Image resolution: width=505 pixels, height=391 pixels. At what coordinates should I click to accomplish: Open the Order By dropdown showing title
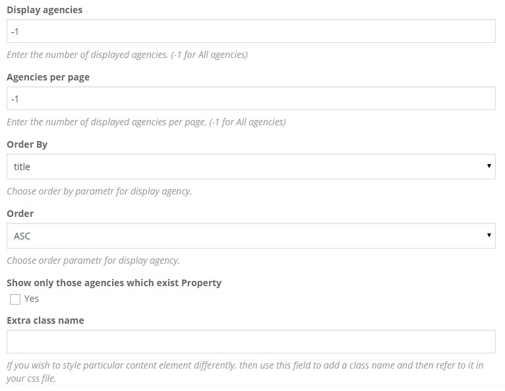251,167
